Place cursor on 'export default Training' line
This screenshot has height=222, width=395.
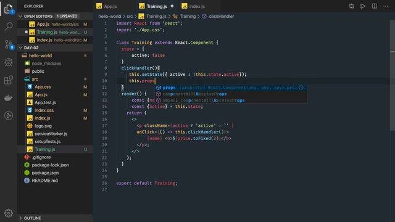[x=147, y=183]
